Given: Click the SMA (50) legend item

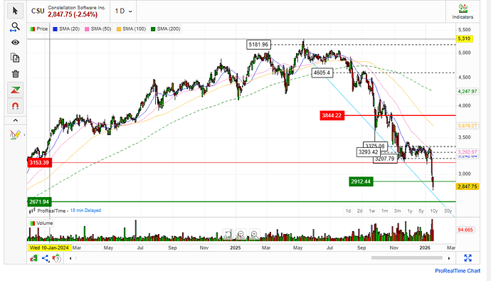Looking at the screenshot, I should [97, 29].
